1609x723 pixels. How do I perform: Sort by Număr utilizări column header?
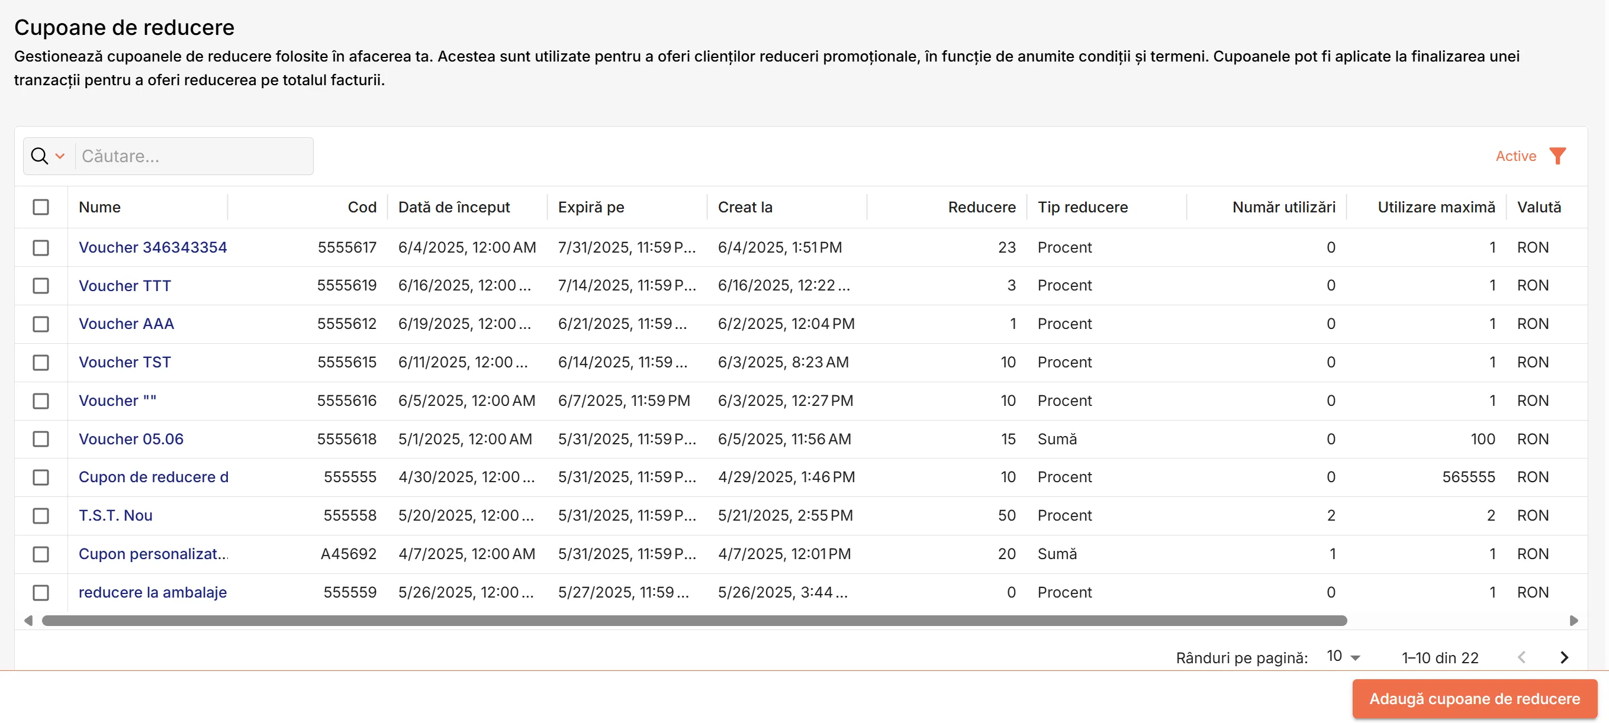coord(1283,207)
